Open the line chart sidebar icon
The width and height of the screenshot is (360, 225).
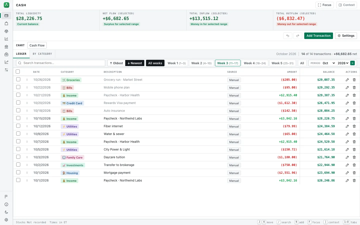click(x=6, y=62)
